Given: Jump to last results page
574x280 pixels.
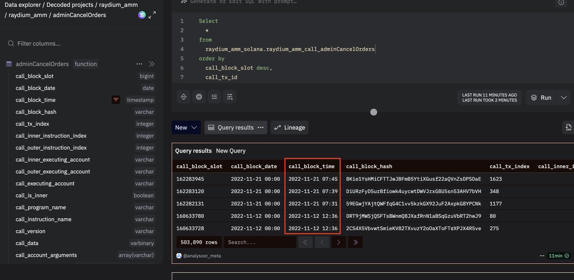Looking at the screenshot, I should pyautogui.click(x=355, y=242).
